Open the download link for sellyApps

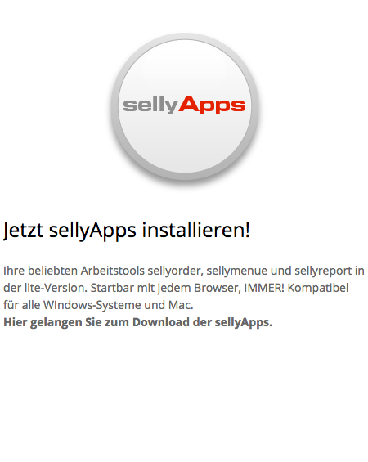(x=137, y=322)
